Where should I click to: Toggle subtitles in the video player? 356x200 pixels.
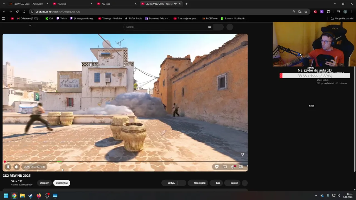[225, 167]
